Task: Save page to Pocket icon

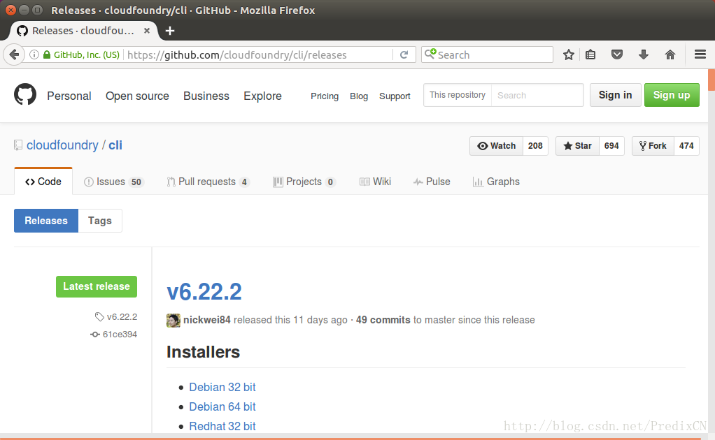Action: pyautogui.click(x=617, y=55)
